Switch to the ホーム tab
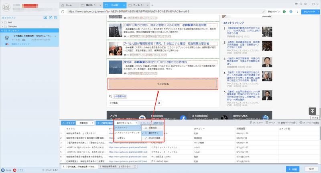The width and height of the screenshot is (321, 173). click(x=69, y=5)
